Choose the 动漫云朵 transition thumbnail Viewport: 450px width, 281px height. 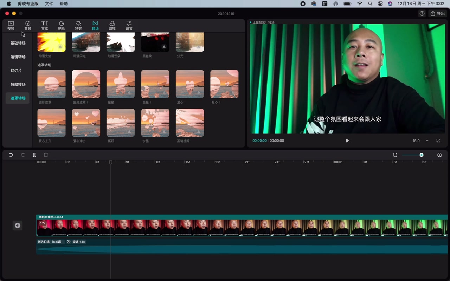(121, 42)
